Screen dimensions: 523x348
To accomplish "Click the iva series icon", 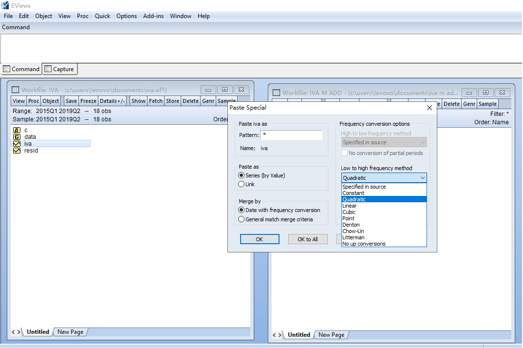I will click(x=17, y=144).
